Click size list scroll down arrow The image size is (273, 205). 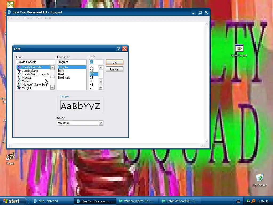coord(101,87)
